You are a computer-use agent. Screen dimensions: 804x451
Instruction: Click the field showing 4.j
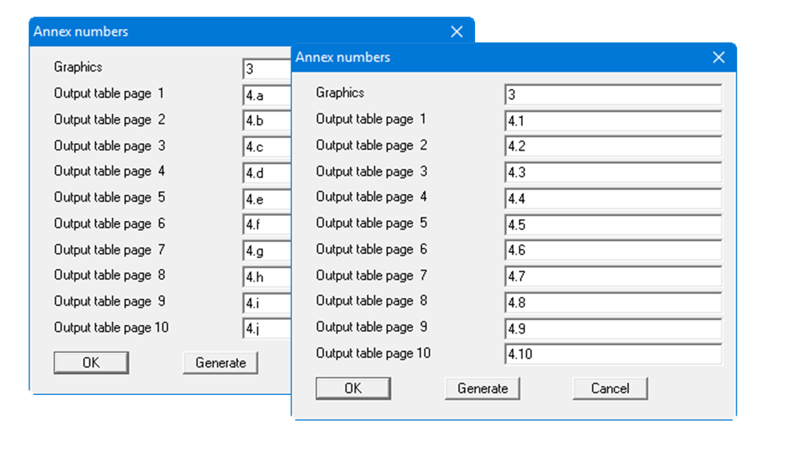pyautogui.click(x=267, y=329)
